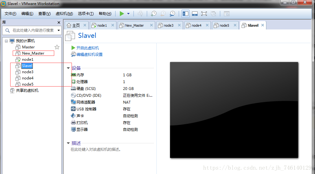The width and height of the screenshot is (315, 174).
Task: Click 开启此虚拟机 to power on VM
Action: [88, 48]
